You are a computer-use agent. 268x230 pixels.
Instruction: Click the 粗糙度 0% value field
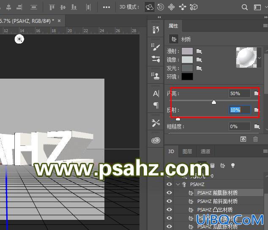[x=240, y=126]
